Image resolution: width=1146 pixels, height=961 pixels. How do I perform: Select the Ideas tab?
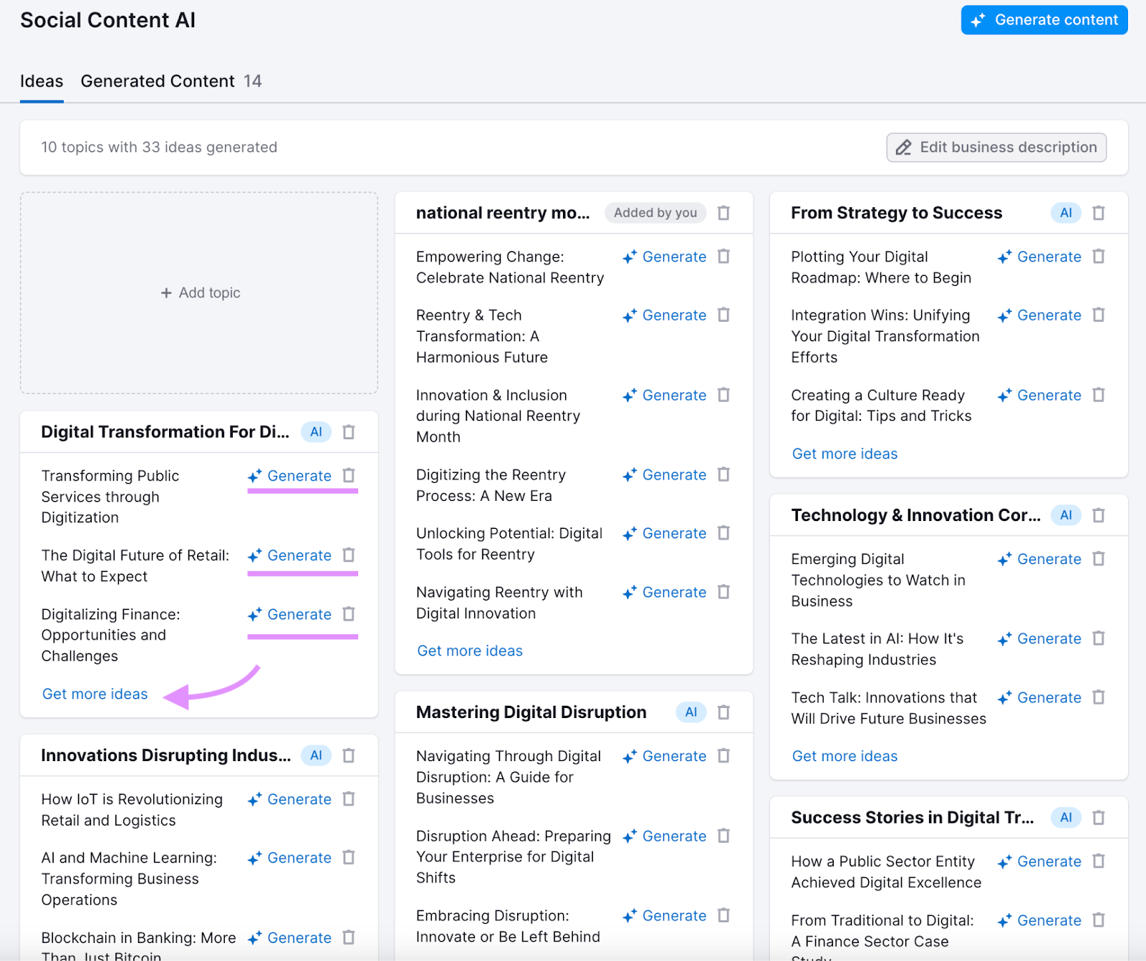click(x=42, y=81)
